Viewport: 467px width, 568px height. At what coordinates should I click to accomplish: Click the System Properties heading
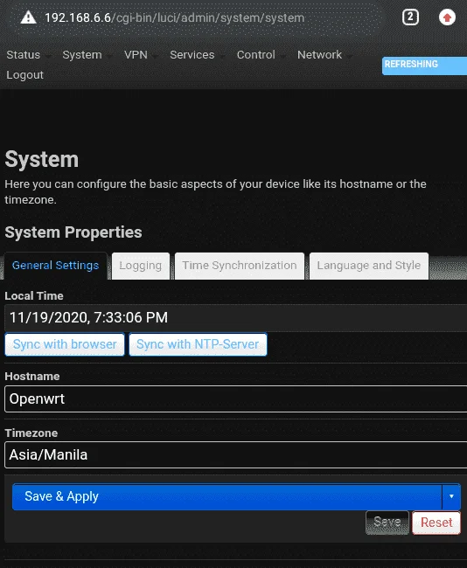pyautogui.click(x=73, y=232)
